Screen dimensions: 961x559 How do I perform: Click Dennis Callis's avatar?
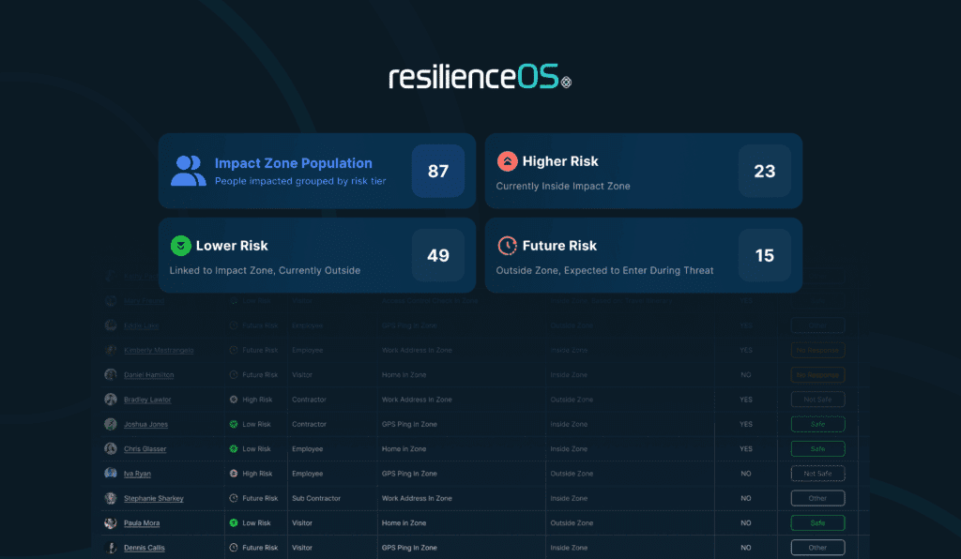tap(111, 548)
